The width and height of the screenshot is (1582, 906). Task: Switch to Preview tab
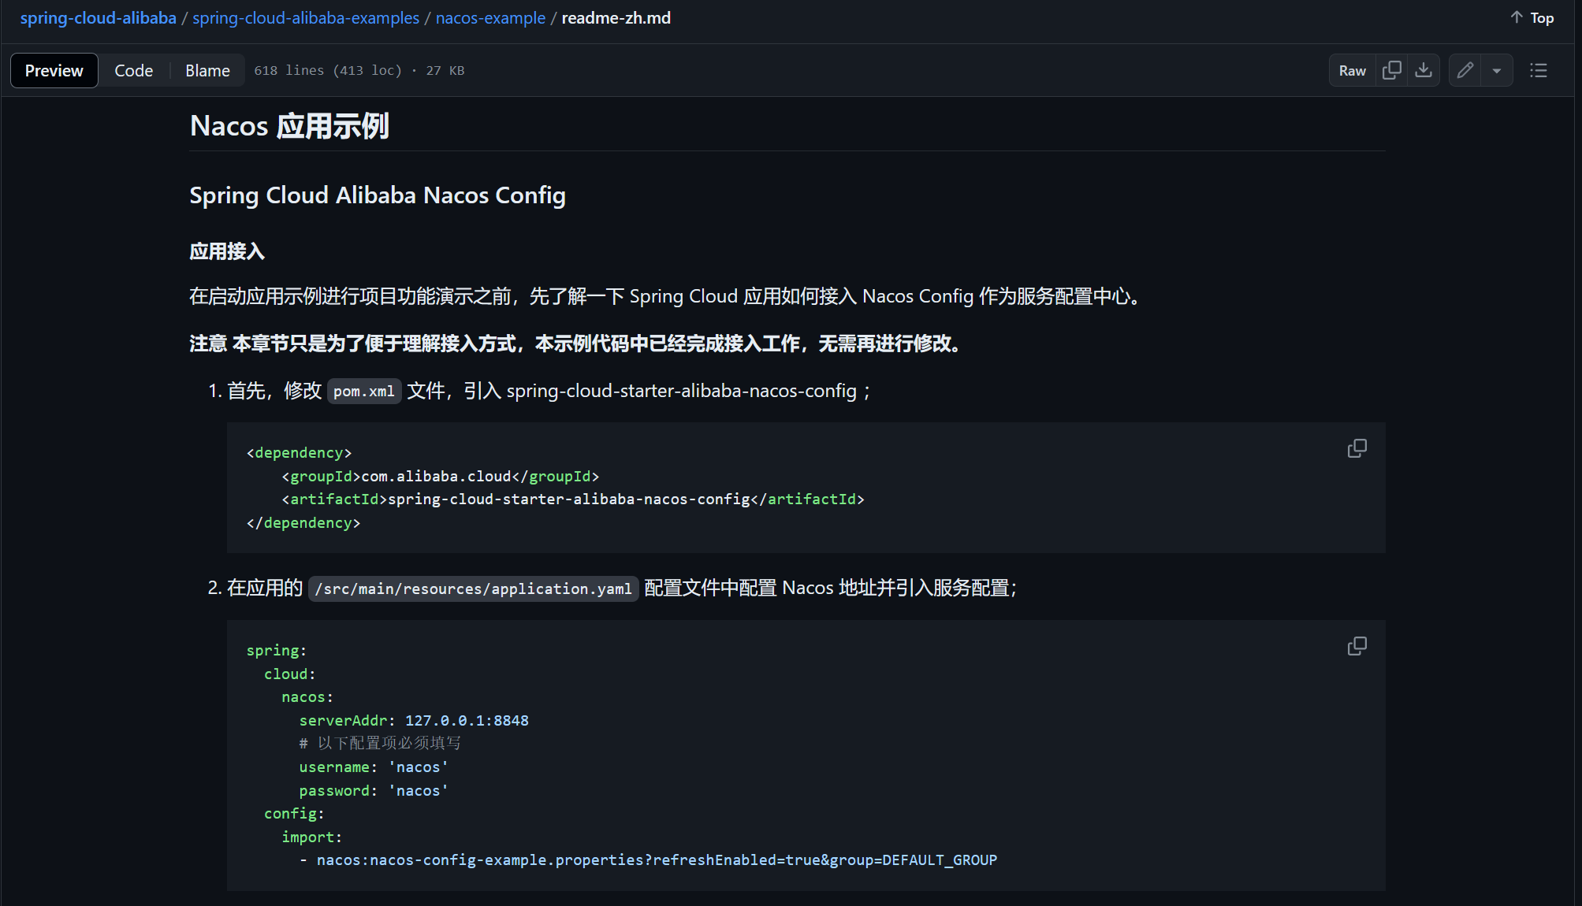(x=54, y=70)
